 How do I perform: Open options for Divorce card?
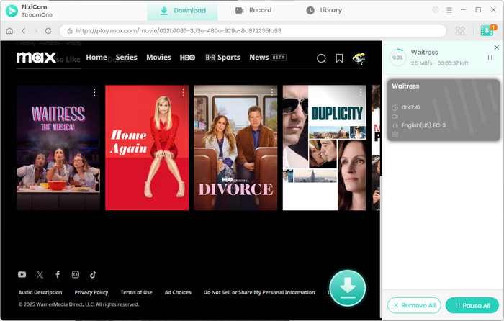coord(272,93)
